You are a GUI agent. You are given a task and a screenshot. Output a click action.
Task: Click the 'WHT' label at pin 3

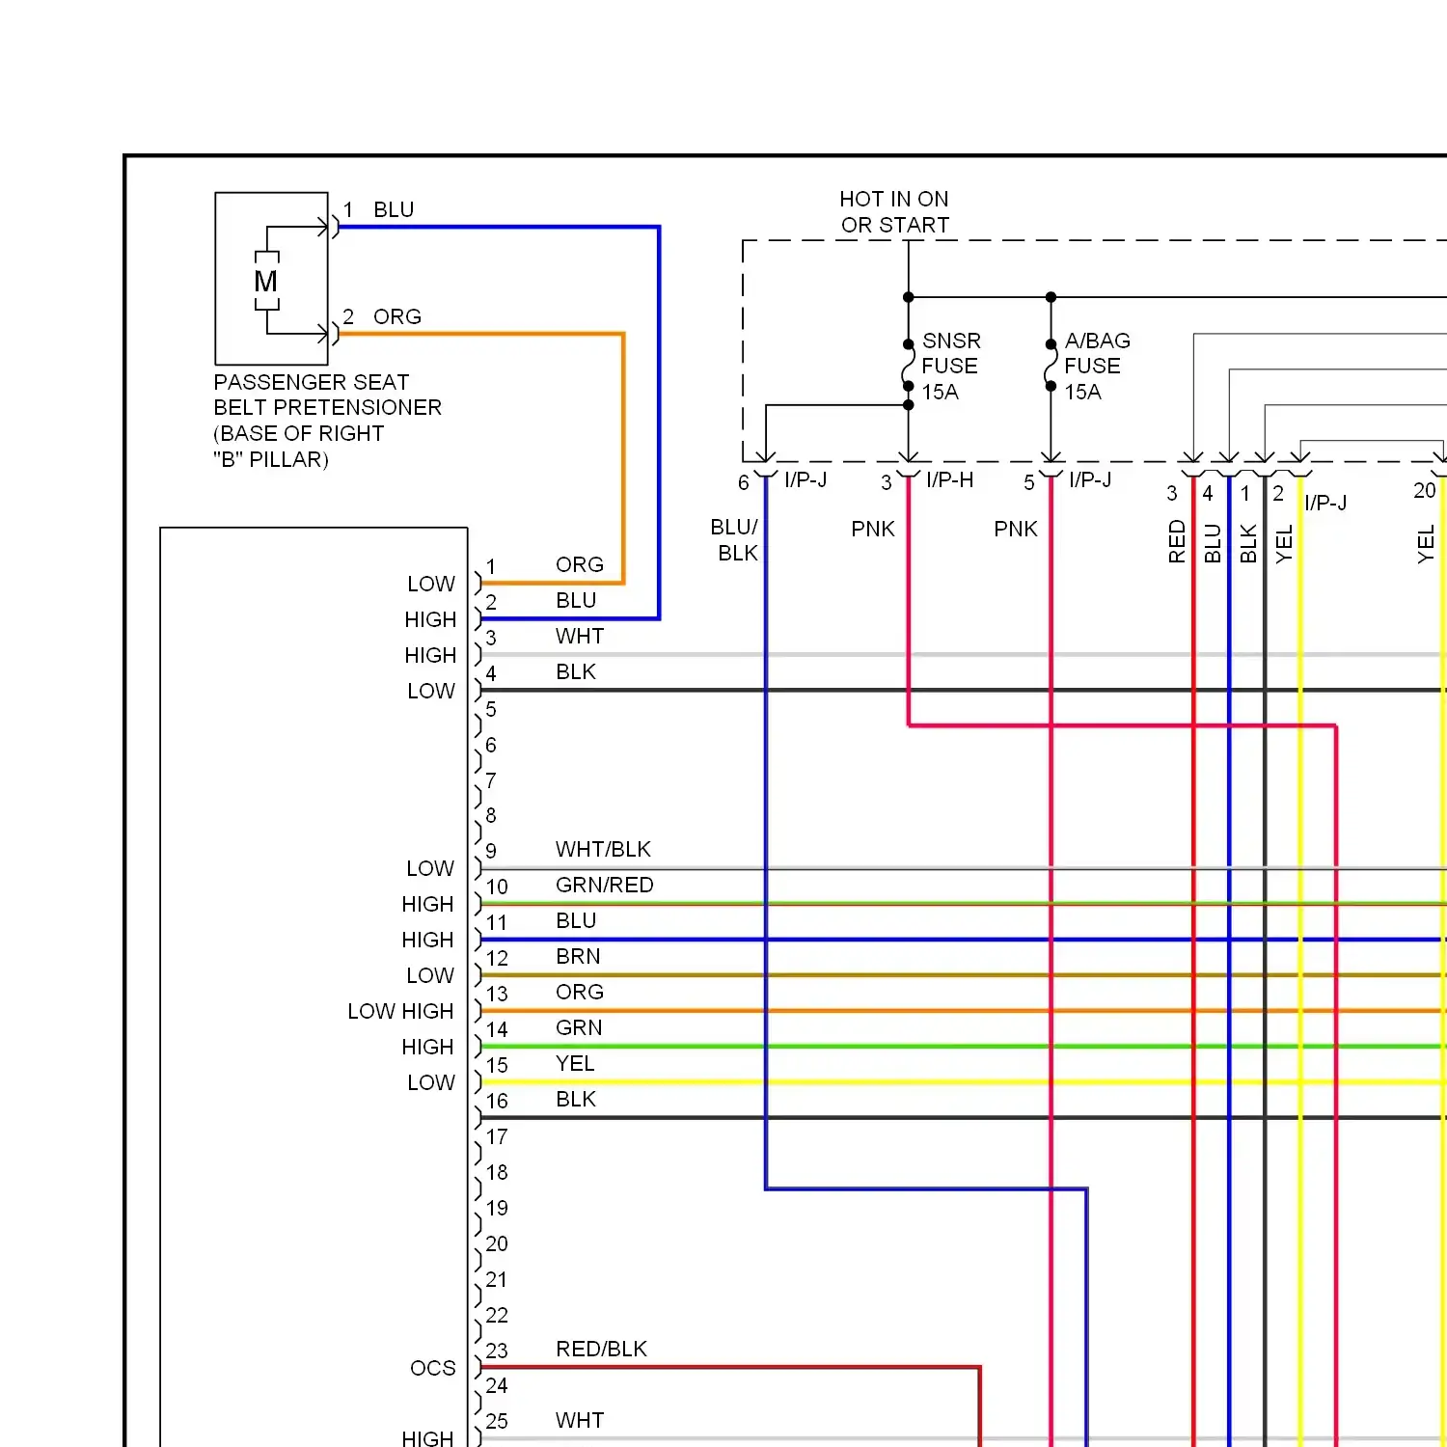[579, 637]
